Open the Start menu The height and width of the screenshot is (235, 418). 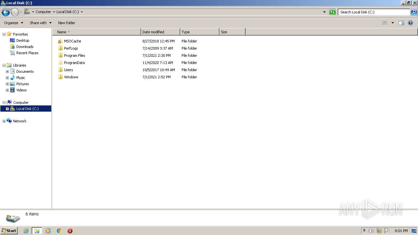click(9, 231)
